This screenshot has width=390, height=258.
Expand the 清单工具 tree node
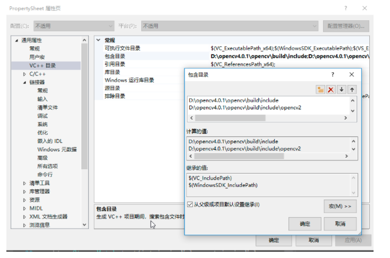(24, 183)
